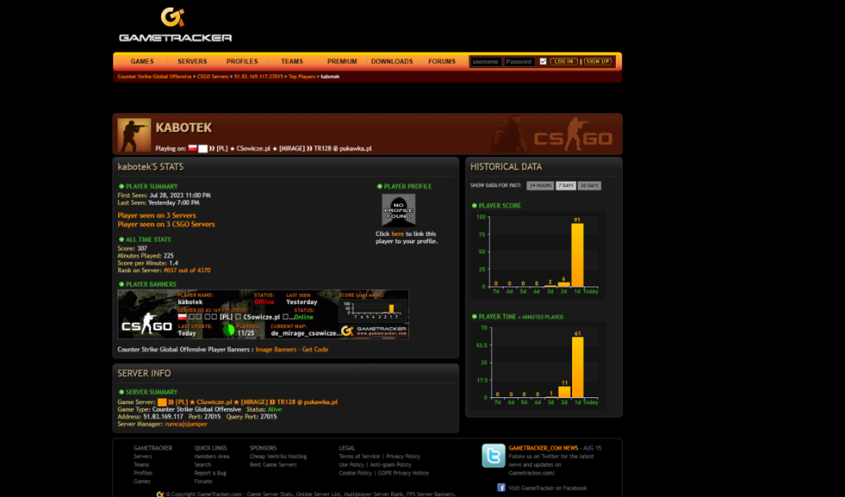The height and width of the screenshot is (497, 845).
Task: Open the 'Cookie Policy' legal link
Action: point(355,473)
